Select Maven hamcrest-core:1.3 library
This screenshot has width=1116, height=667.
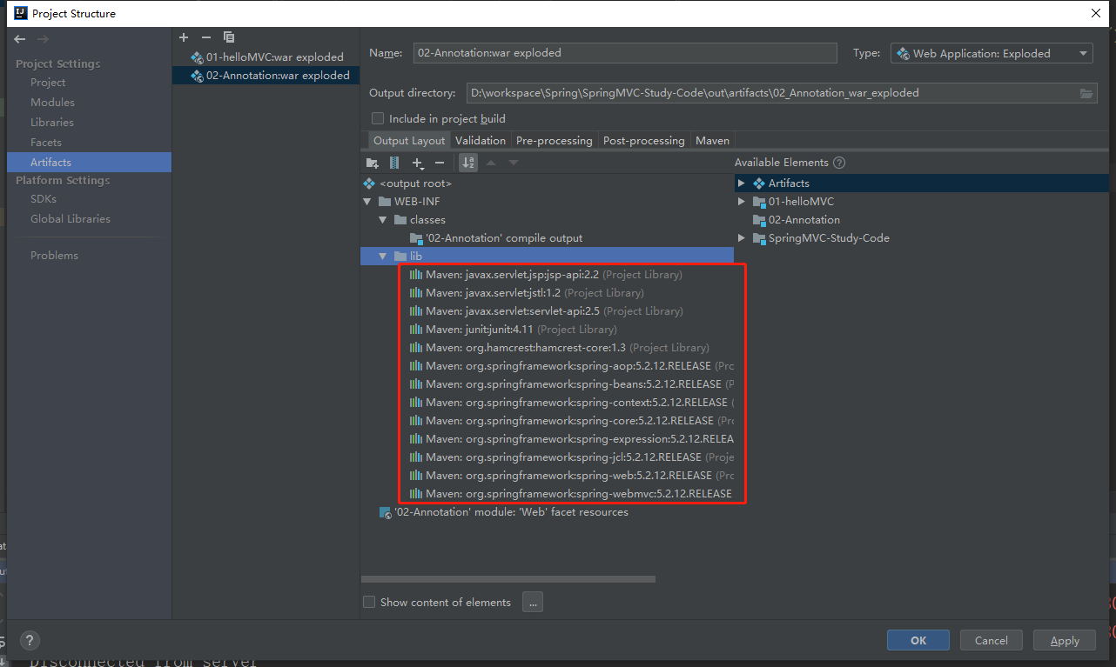click(559, 348)
